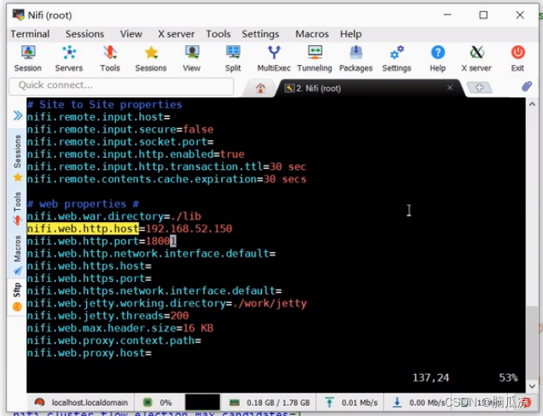Click terminal scrollbar down arrow

[532, 386]
